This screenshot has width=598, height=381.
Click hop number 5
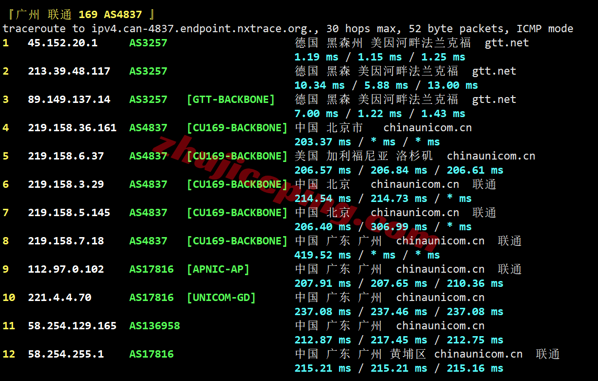[6, 156]
